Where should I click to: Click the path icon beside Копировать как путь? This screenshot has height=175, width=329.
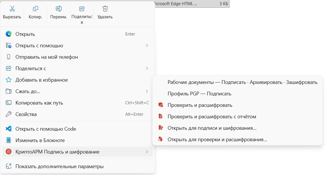pos(9,103)
